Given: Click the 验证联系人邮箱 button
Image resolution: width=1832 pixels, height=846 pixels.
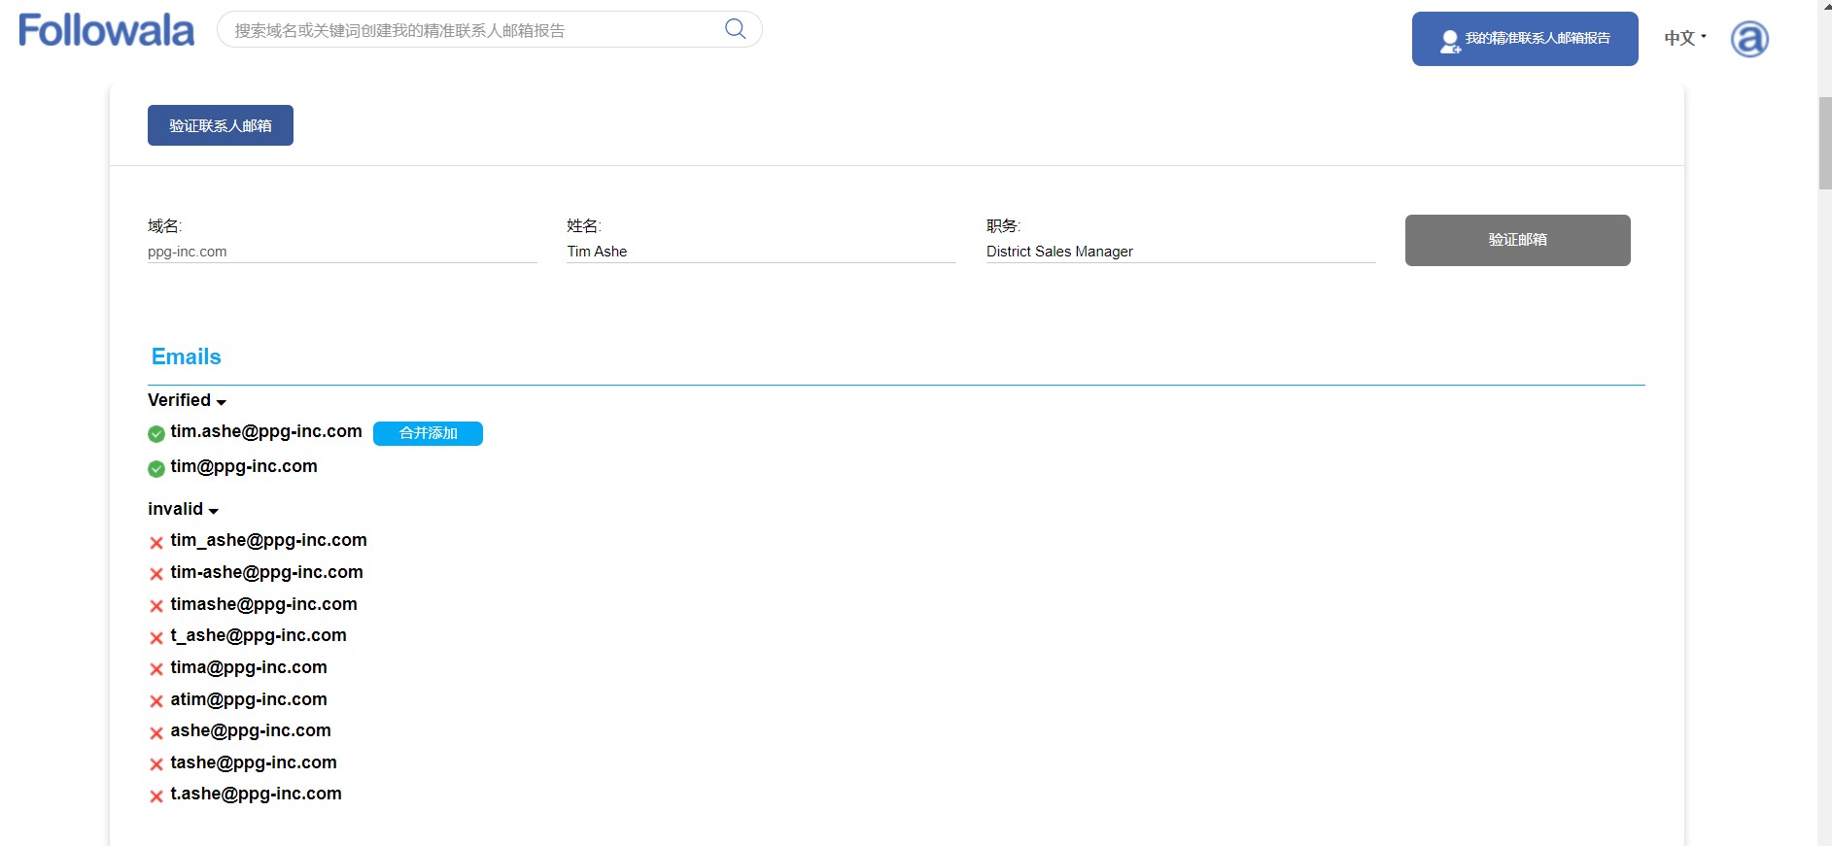Looking at the screenshot, I should point(221,125).
